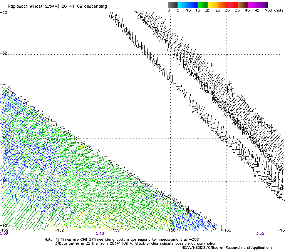285x250 pixels.
Task: Click the '40' legend scale label
Action: pos(247,10)
